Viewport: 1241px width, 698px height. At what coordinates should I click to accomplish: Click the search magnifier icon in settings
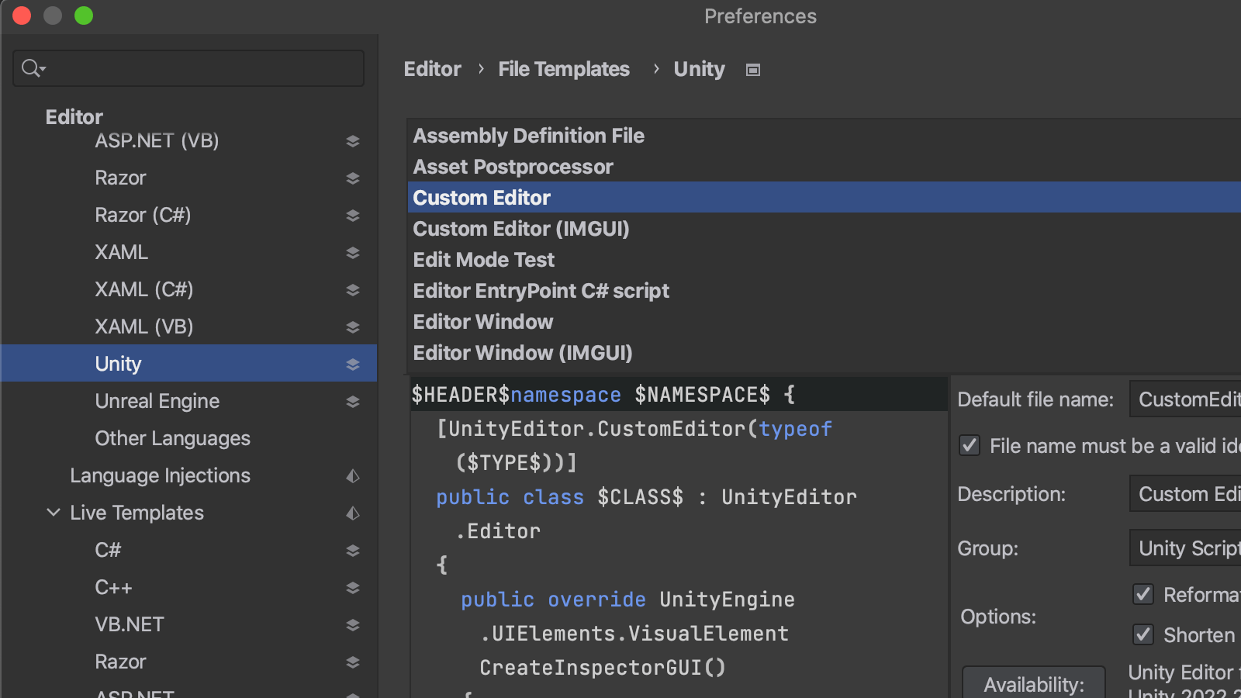[33, 68]
